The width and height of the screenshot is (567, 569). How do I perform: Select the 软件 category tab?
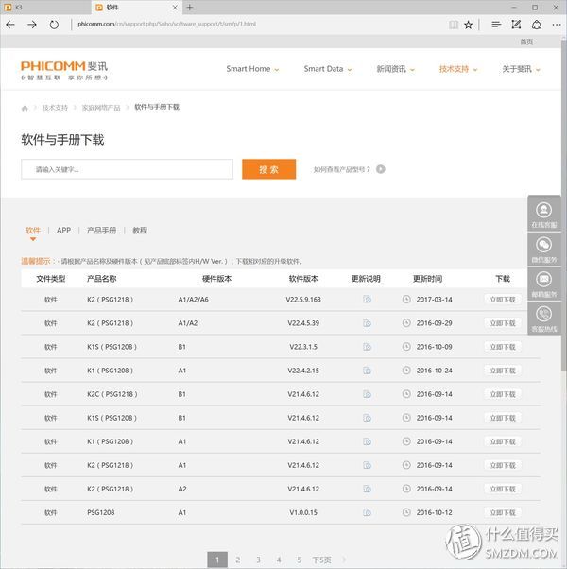point(33,231)
